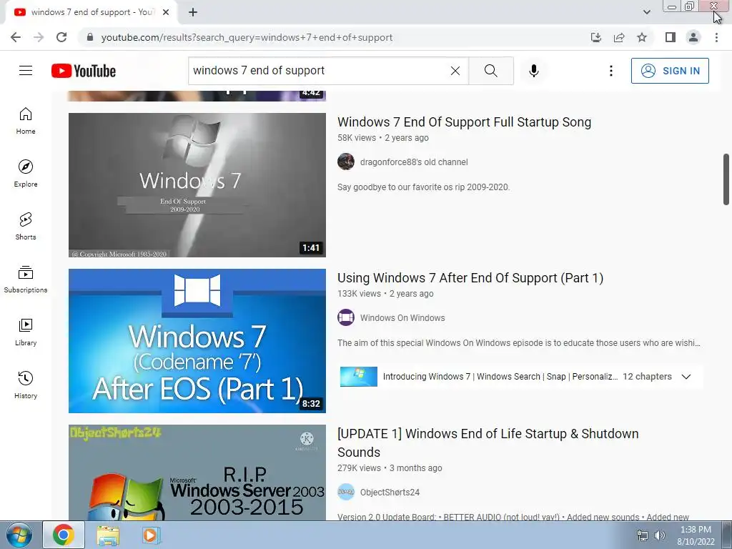The image size is (732, 549).
Task: View site info lock icon
Action: pos(90,37)
